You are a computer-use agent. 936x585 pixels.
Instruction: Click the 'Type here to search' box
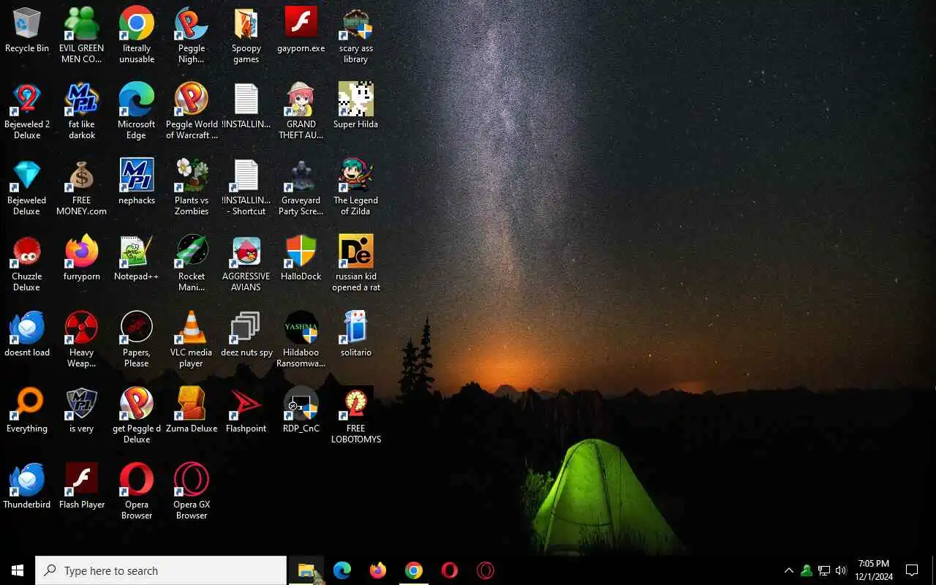tap(161, 570)
